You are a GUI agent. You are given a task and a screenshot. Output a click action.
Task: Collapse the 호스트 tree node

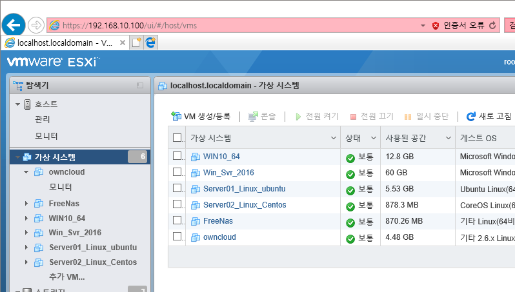coord(17,104)
